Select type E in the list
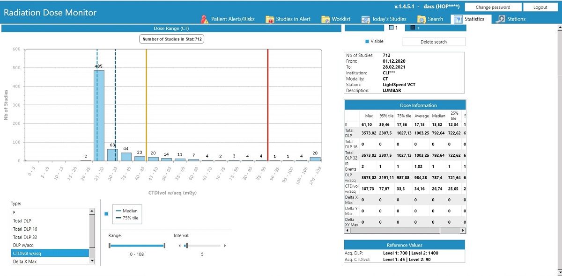The width and height of the screenshot is (562, 276). click(50, 212)
